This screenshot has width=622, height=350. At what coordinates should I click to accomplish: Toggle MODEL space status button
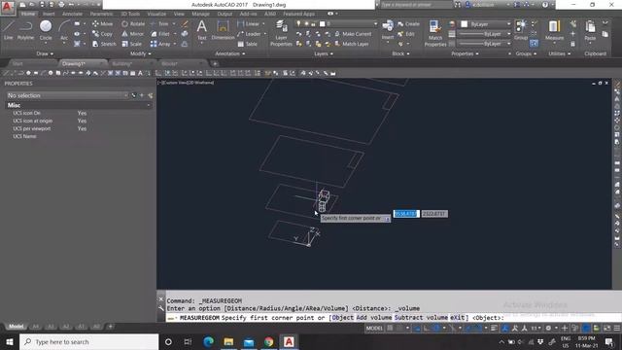point(374,329)
